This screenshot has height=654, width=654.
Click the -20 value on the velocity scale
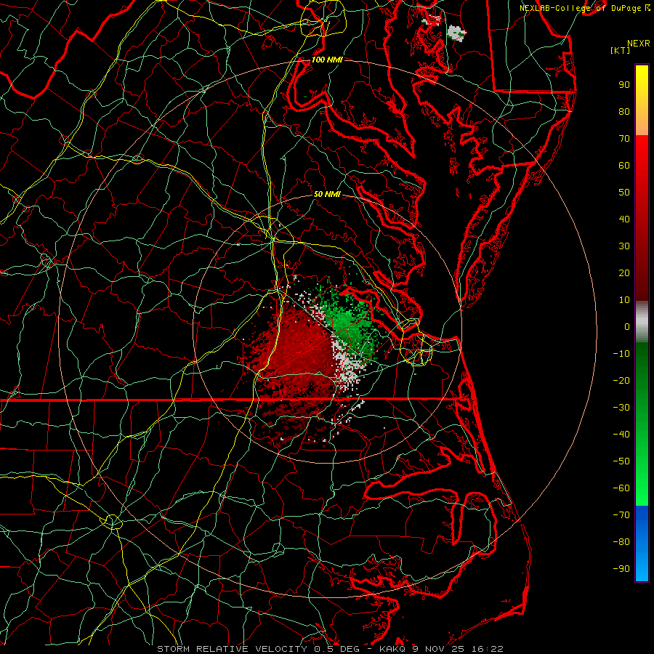click(621, 381)
